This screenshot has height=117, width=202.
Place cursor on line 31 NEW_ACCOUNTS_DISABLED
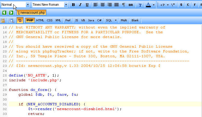pyautogui.click(x=53, y=104)
